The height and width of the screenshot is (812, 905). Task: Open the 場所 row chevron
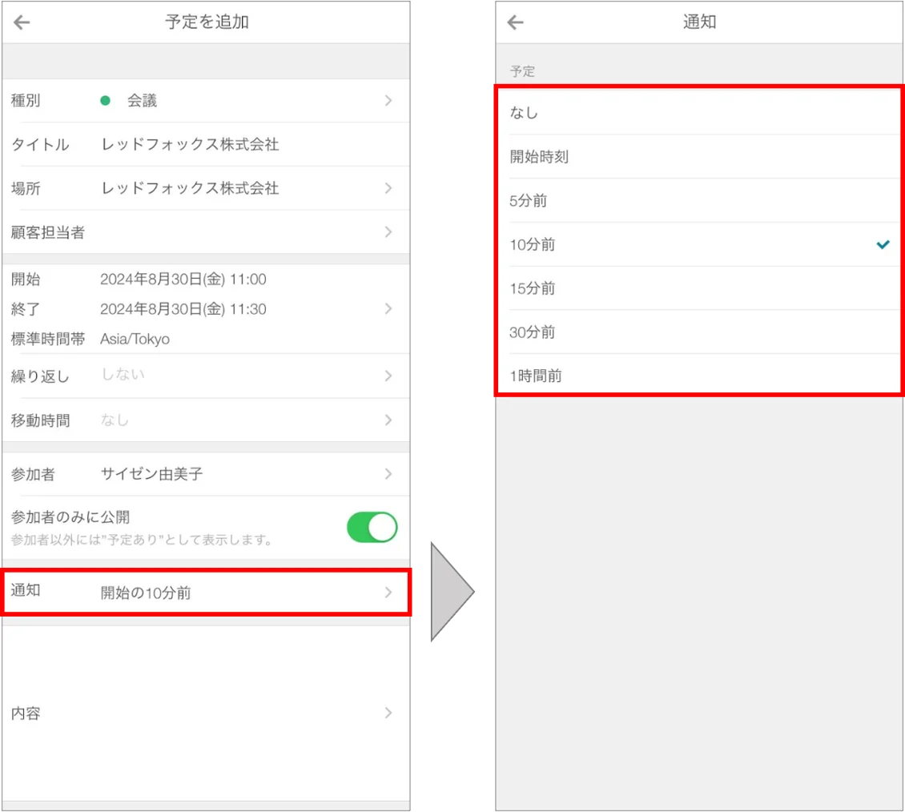point(388,188)
